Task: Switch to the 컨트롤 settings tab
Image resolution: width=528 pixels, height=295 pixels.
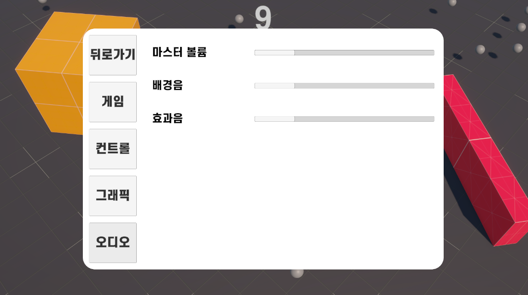Action: click(113, 149)
